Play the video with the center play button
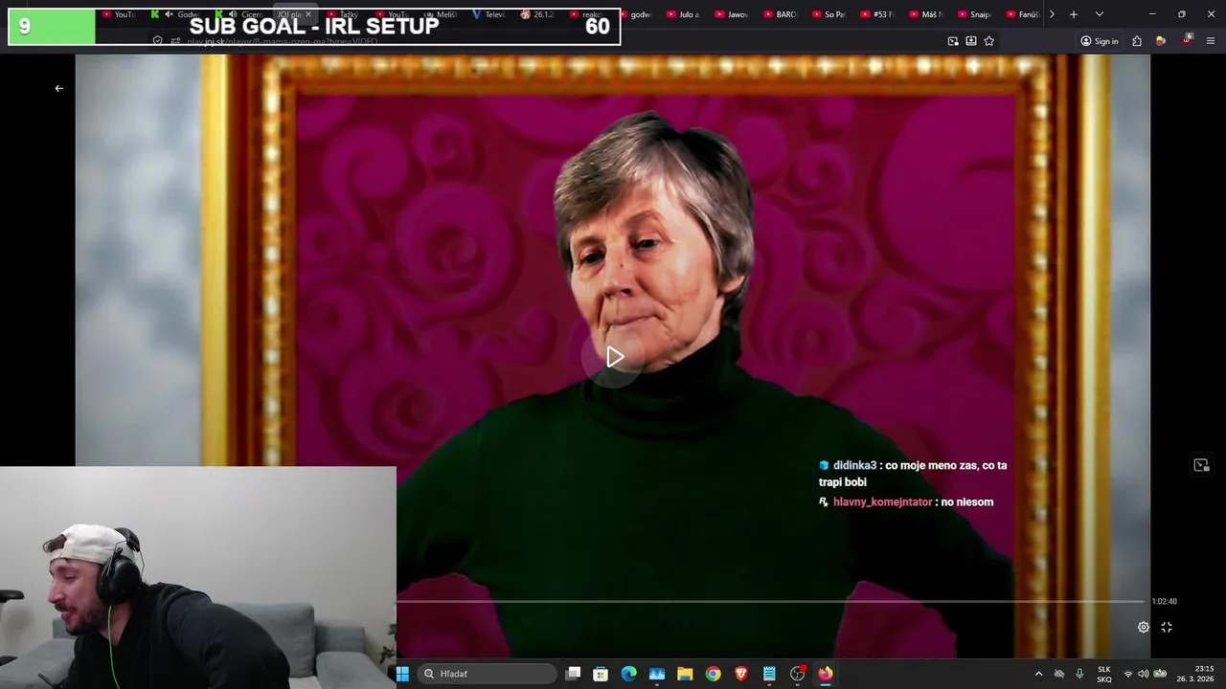This screenshot has height=689, width=1226. coord(614,357)
